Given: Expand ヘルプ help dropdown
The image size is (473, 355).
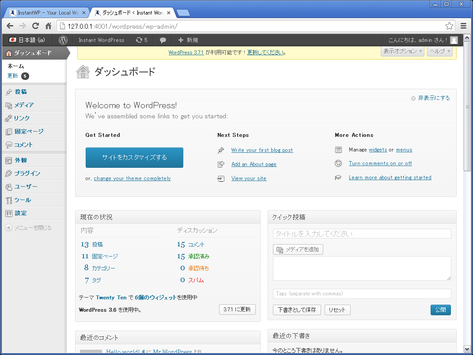Looking at the screenshot, I should click(440, 51).
